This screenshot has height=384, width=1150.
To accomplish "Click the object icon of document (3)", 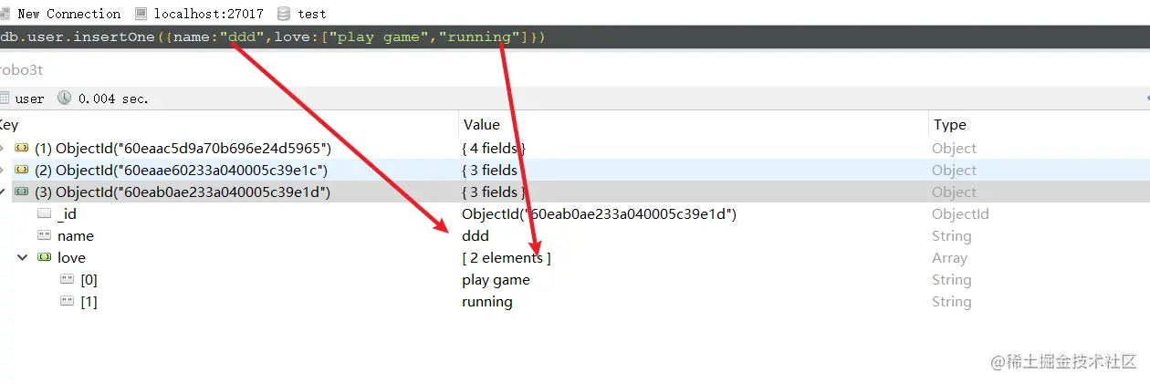I will [22, 192].
